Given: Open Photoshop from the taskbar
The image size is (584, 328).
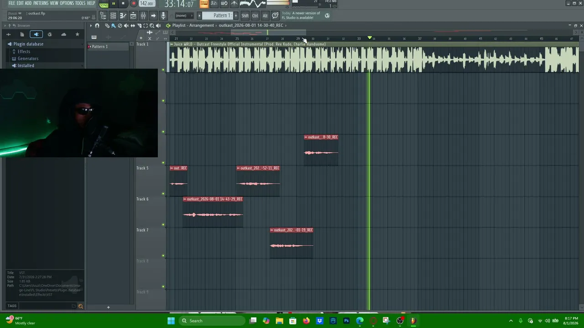Looking at the screenshot, I should tap(346, 321).
